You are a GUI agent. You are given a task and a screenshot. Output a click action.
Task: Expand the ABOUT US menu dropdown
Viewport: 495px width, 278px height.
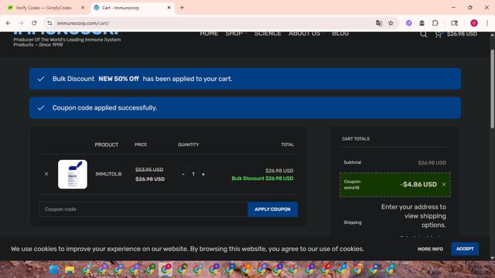[306, 33]
